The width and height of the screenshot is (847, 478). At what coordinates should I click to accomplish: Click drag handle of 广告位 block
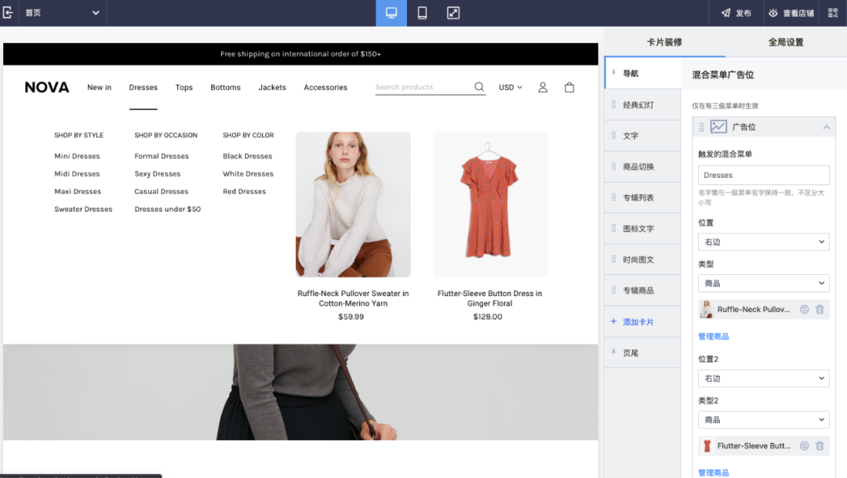point(702,127)
